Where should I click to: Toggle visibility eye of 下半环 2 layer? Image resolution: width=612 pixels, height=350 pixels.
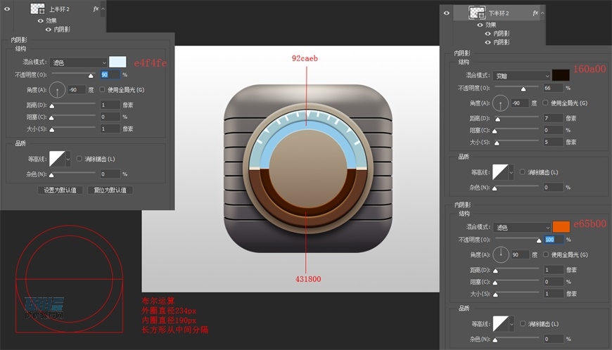[447, 13]
